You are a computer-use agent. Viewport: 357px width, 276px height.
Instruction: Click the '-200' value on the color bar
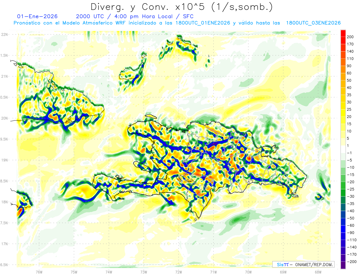[x=352, y=262]
